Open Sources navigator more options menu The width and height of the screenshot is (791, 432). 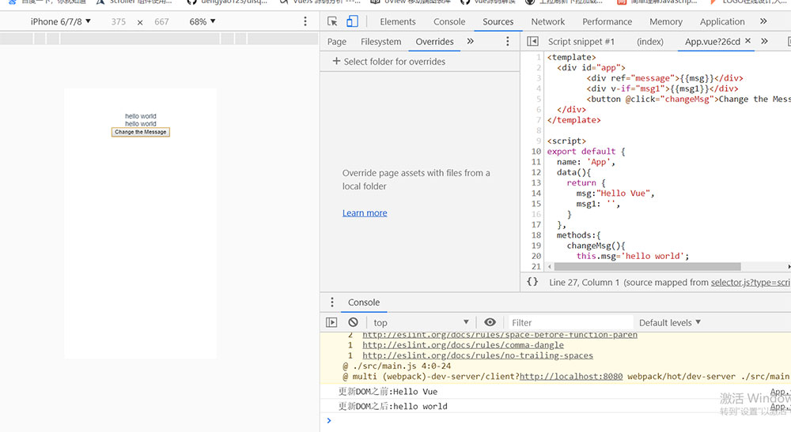point(508,42)
